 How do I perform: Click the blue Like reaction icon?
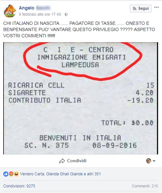(x=6, y=174)
